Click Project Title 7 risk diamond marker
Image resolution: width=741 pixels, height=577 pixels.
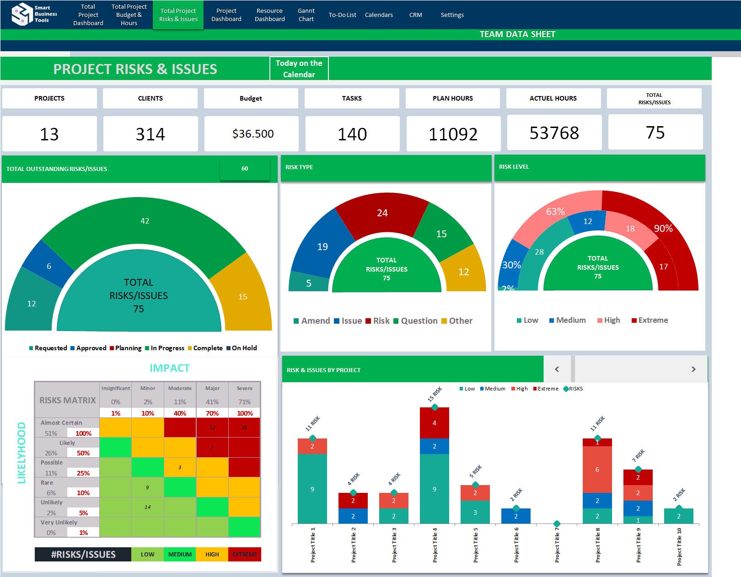(x=557, y=524)
